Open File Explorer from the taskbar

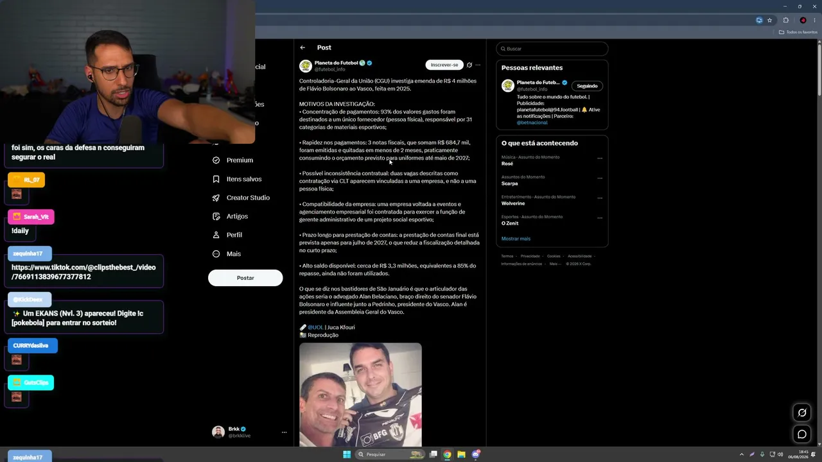tap(461, 454)
